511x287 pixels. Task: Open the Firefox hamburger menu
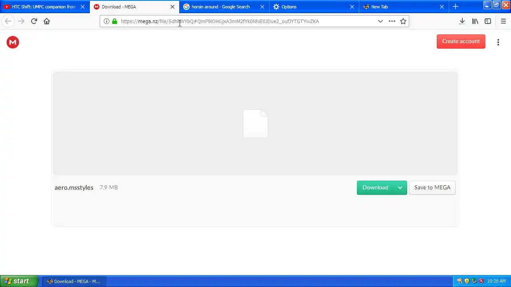pos(503,21)
